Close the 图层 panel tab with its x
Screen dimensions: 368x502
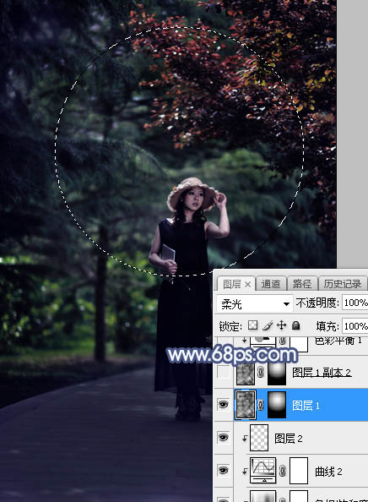[x=248, y=284]
